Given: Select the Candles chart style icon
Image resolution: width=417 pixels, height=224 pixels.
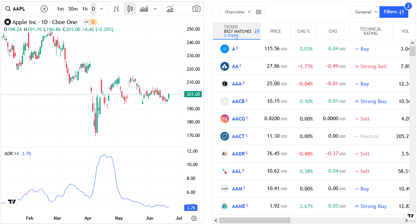Looking at the screenshot, I should [130, 9].
